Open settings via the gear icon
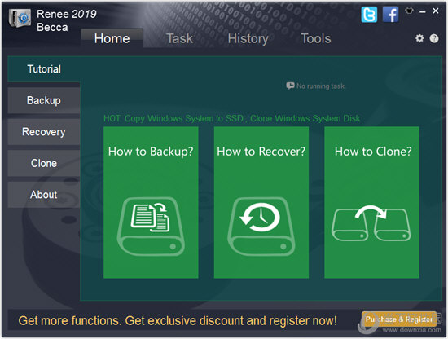Viewport: 448px width, 339px height. click(419, 38)
